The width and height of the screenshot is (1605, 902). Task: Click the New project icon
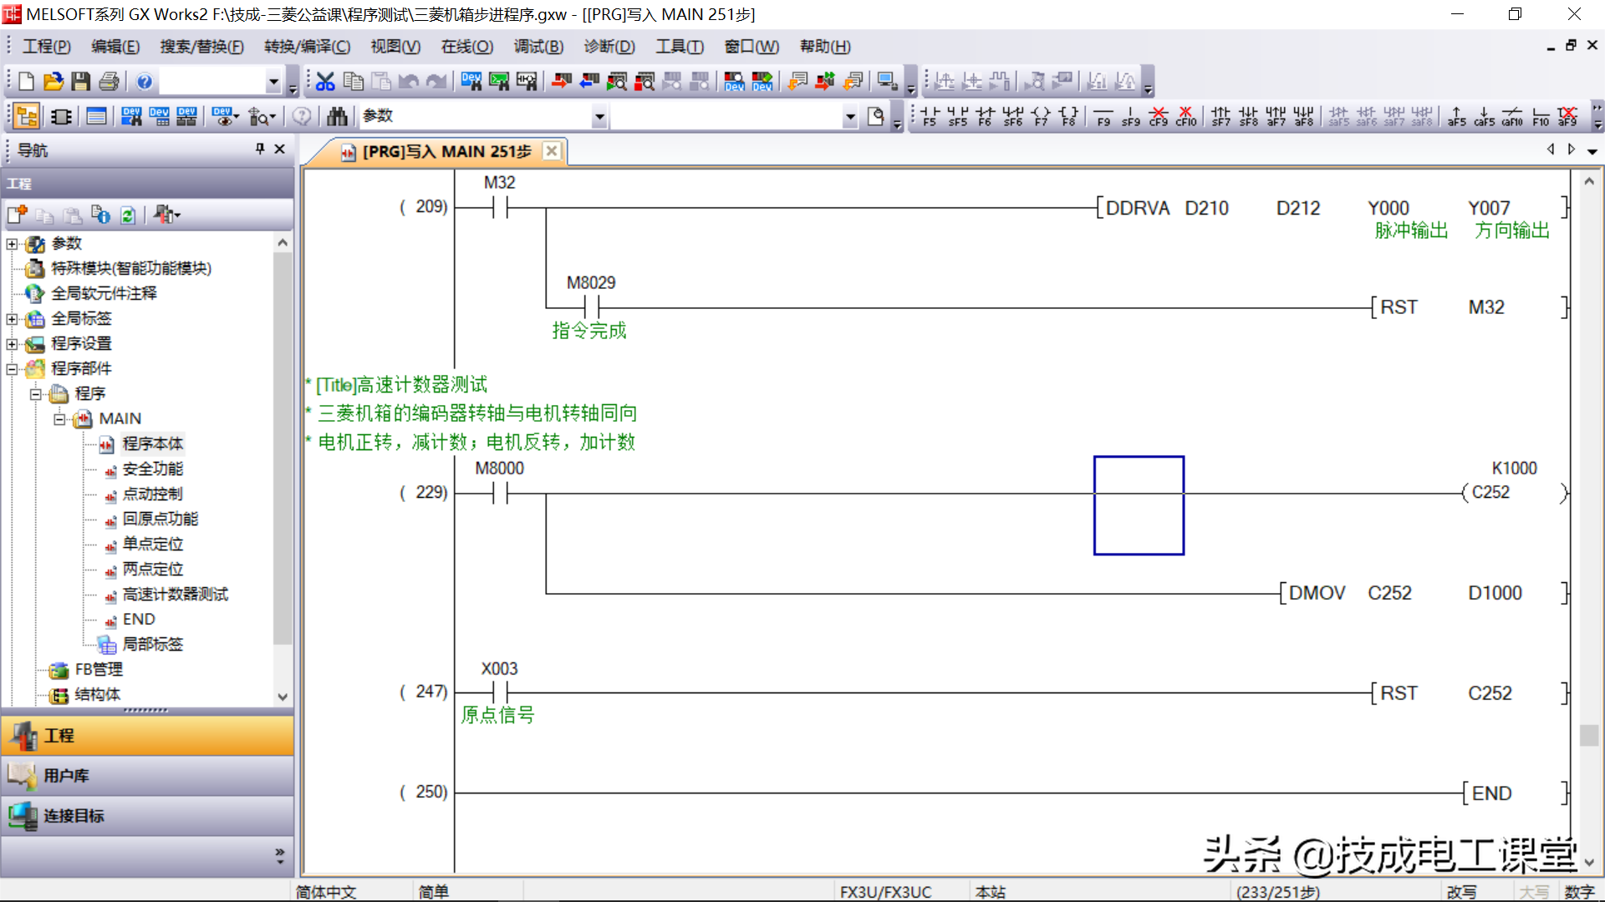coord(26,81)
